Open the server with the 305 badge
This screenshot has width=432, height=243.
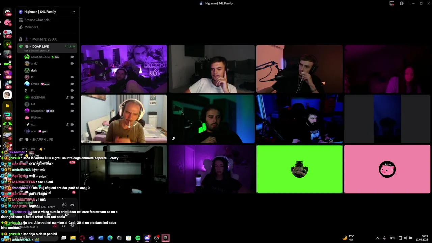[7, 74]
